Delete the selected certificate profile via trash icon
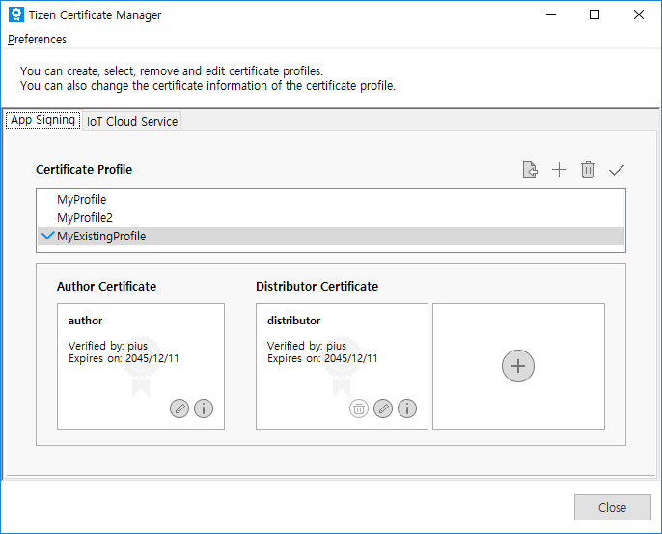This screenshot has width=662, height=534. tap(588, 170)
